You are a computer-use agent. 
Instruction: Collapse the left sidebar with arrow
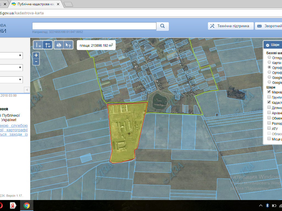(27, 90)
